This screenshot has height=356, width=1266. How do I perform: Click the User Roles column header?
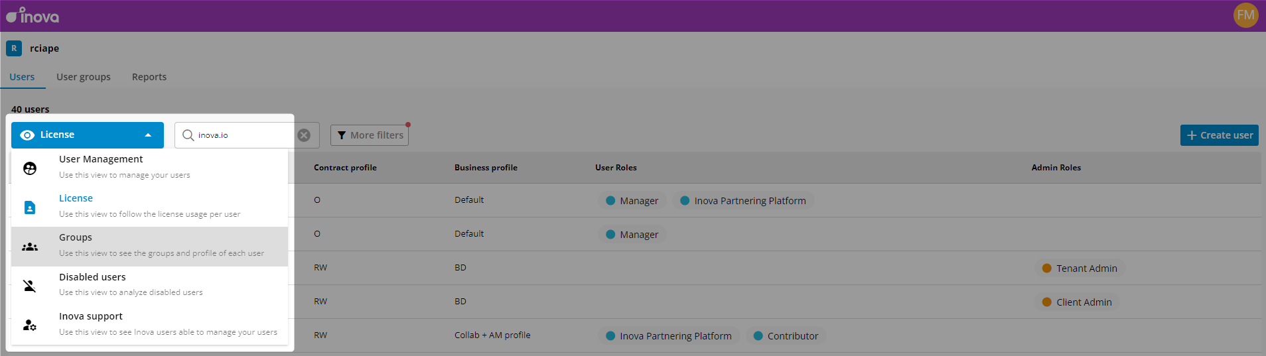coord(616,168)
